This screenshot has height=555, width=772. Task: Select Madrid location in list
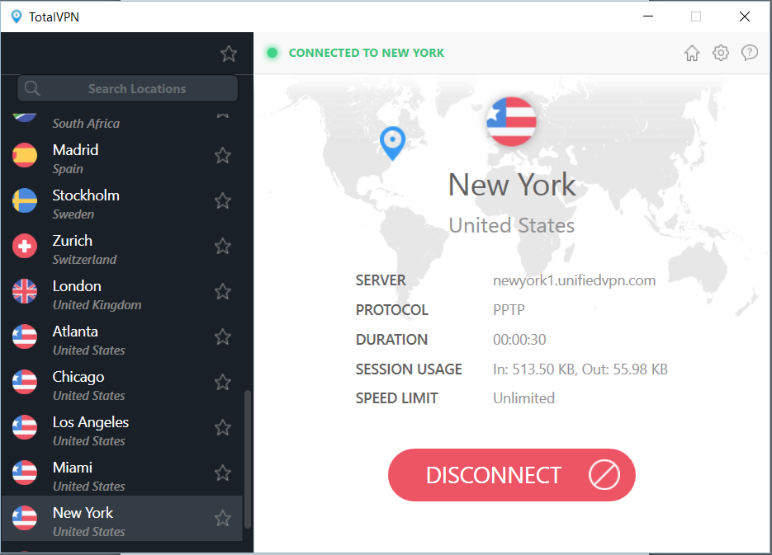(122, 156)
